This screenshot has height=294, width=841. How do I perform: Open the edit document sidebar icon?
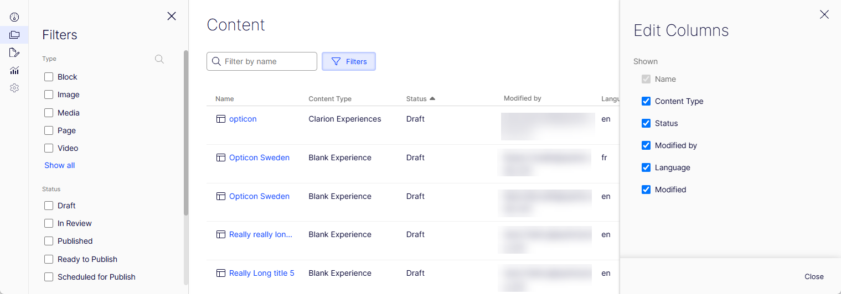[14, 53]
